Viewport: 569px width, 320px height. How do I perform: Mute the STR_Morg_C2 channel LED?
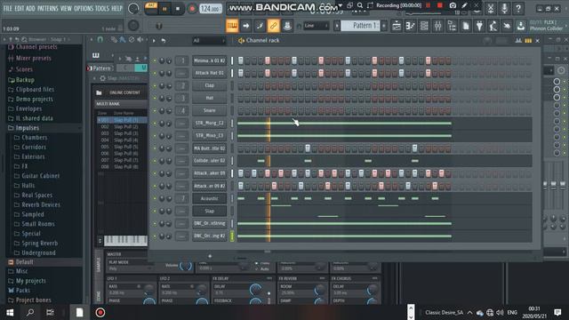(155, 124)
